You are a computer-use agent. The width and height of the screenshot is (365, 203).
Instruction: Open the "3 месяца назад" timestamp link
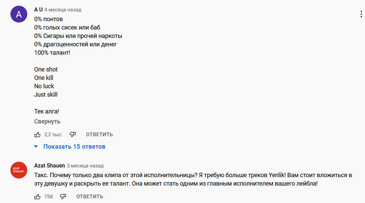85,166
